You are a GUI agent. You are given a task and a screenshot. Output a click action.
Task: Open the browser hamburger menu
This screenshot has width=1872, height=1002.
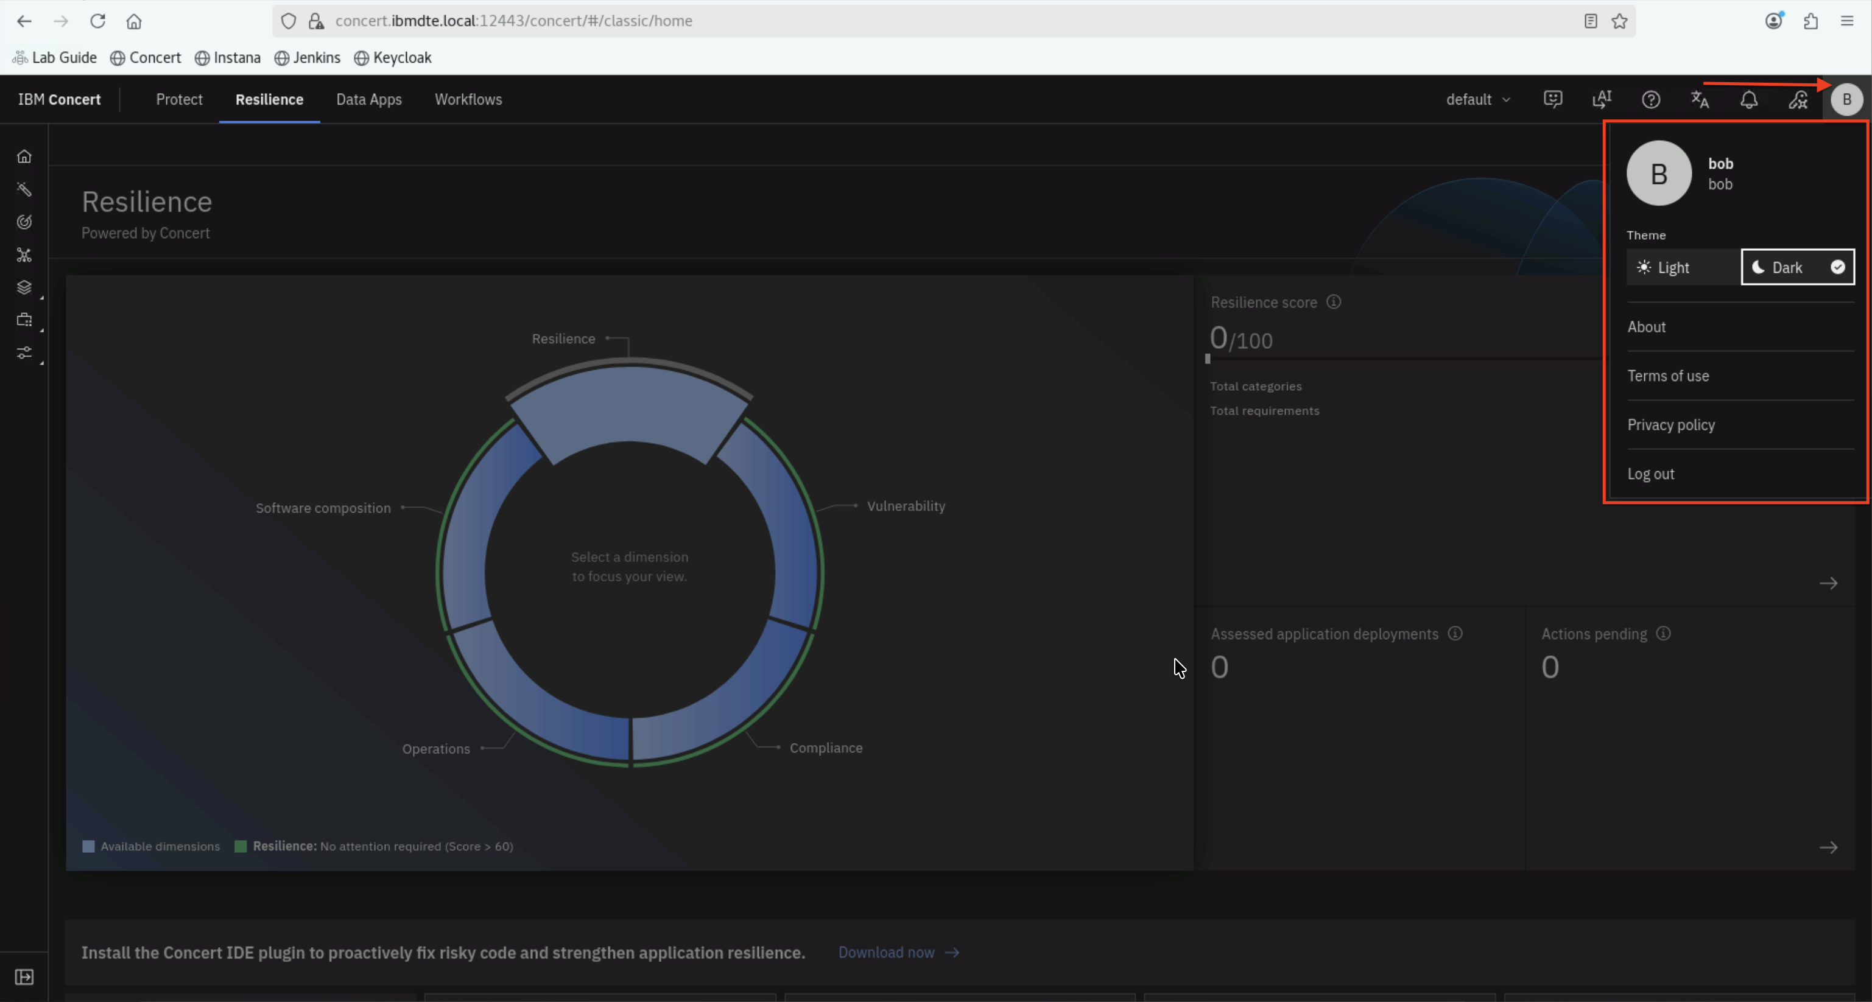(x=1846, y=21)
